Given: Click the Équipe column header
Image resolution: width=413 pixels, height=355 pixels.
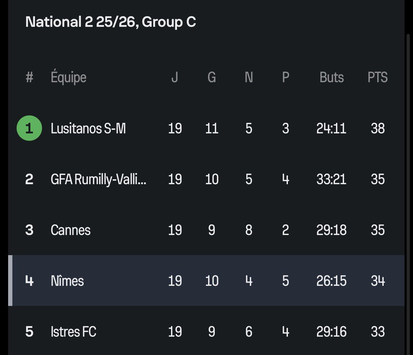Looking at the screenshot, I should [x=69, y=77].
